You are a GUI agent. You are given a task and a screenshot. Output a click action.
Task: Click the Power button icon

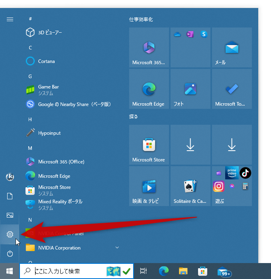(10, 253)
